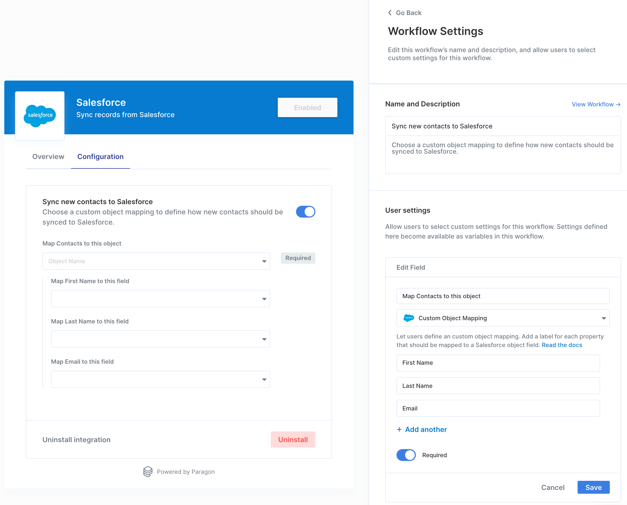Open Map Email field dropdown
The height and width of the screenshot is (505, 627).
[x=161, y=379]
